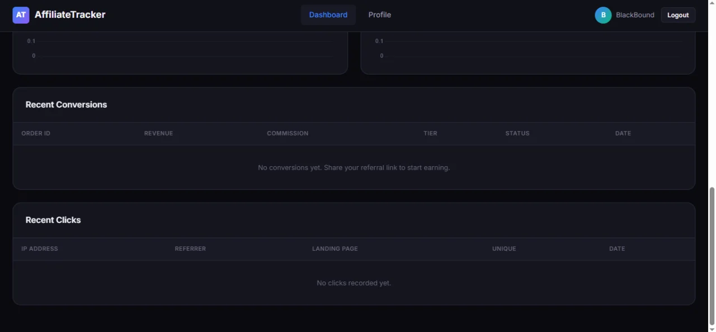Click the BlackBound username

(x=635, y=15)
